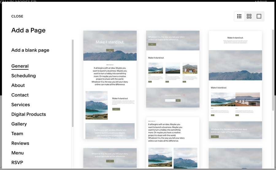Click the category list scrollbar
This screenshot has width=276, height=170.
pos(73,83)
